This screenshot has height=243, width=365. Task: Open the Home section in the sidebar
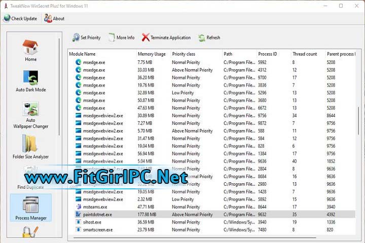tap(30, 50)
